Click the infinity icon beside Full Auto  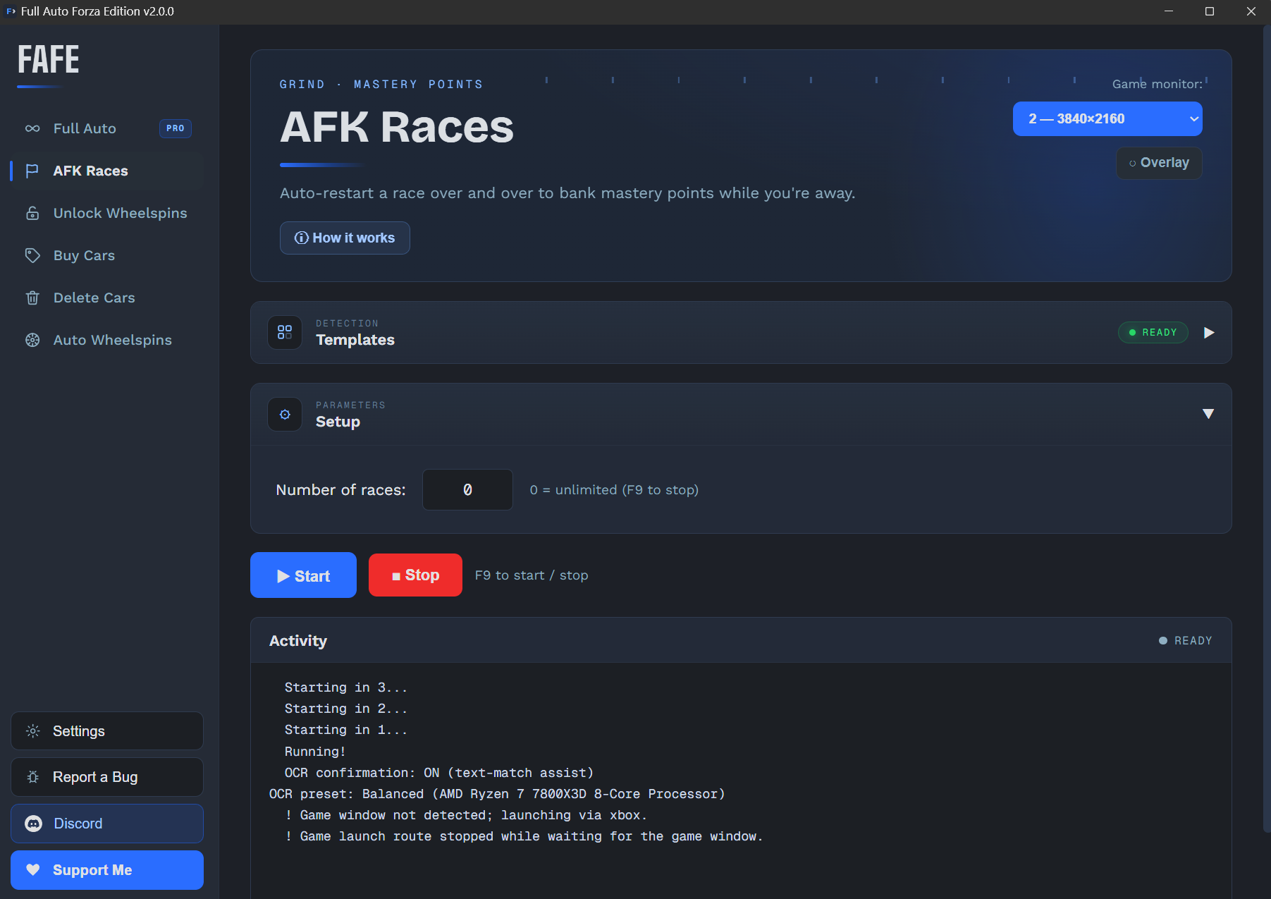coord(32,128)
